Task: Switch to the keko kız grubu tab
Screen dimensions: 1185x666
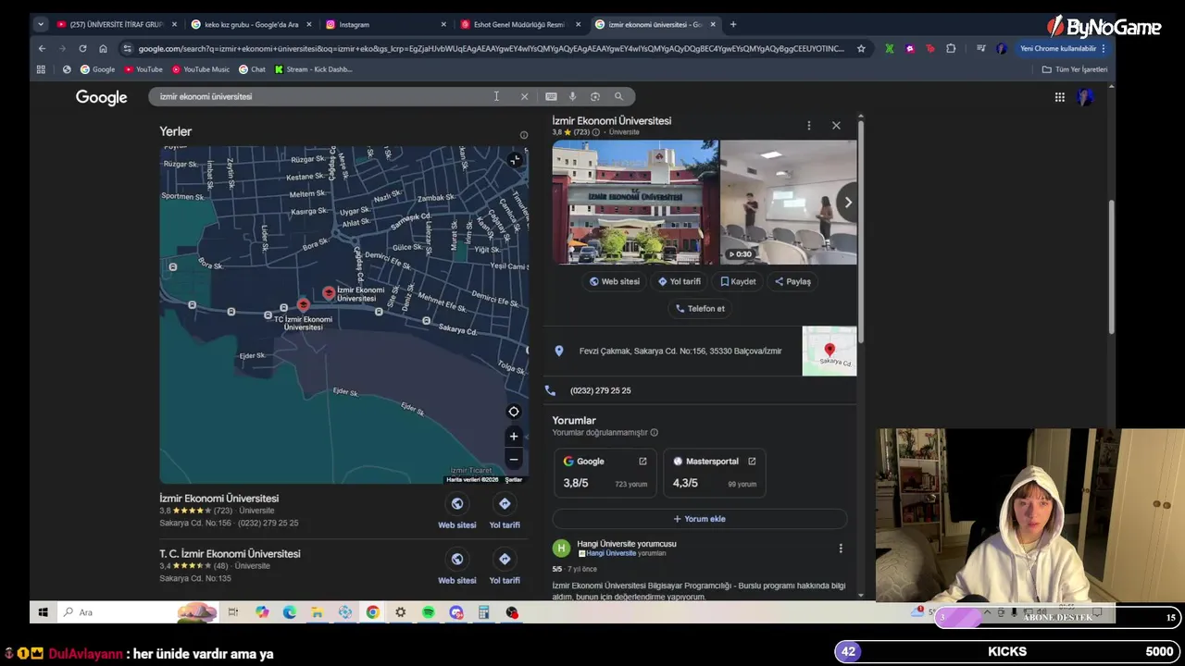Action: pos(250,24)
